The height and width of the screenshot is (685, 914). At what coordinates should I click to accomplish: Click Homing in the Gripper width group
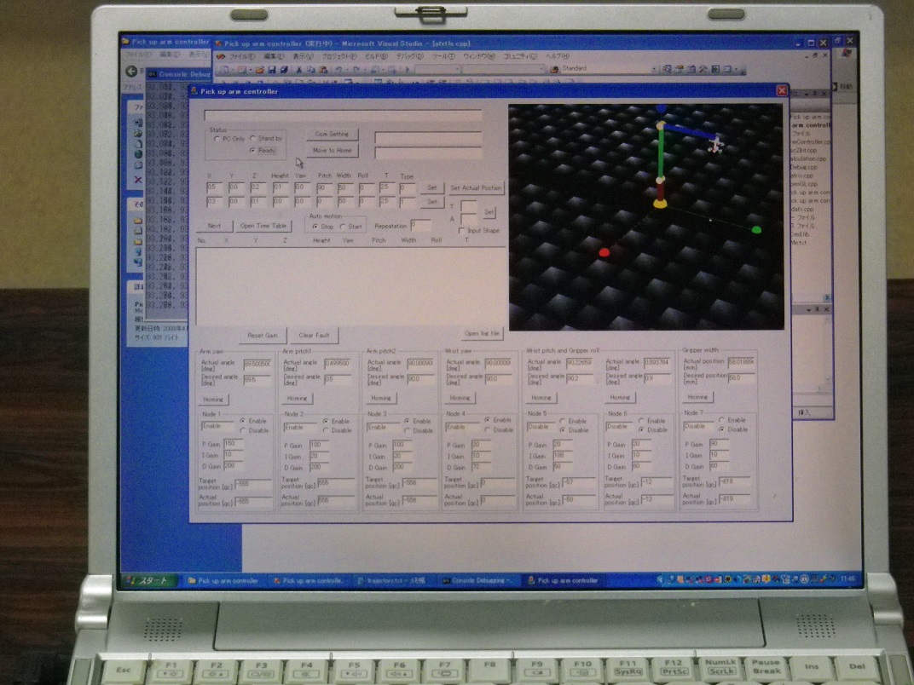click(x=697, y=397)
